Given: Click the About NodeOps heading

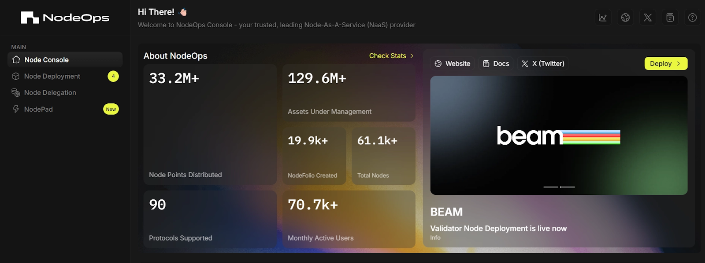Looking at the screenshot, I should pyautogui.click(x=175, y=56).
